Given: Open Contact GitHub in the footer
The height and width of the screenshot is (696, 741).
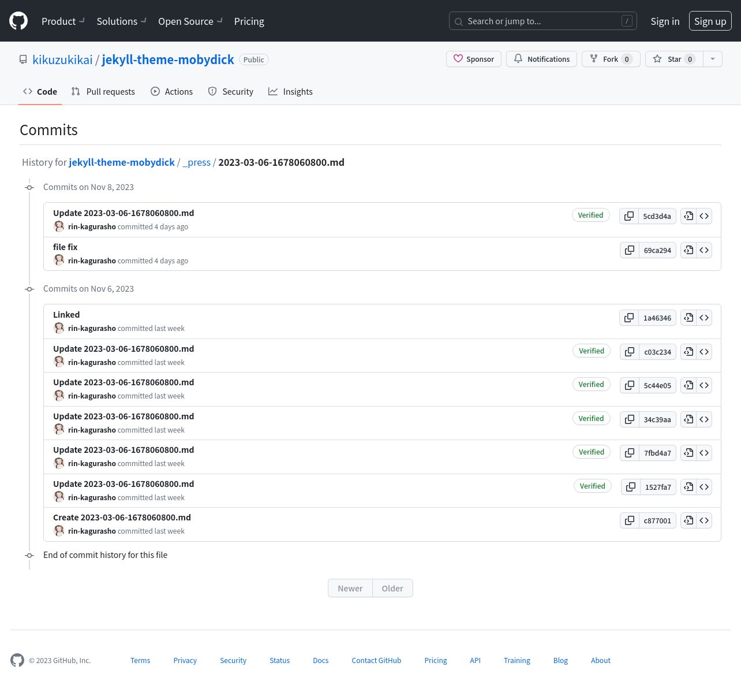Looking at the screenshot, I should point(376,660).
